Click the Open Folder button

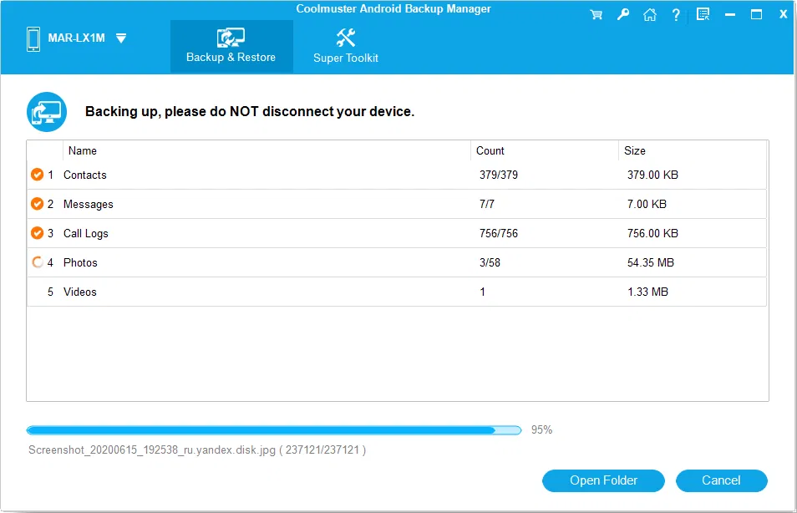[603, 480]
